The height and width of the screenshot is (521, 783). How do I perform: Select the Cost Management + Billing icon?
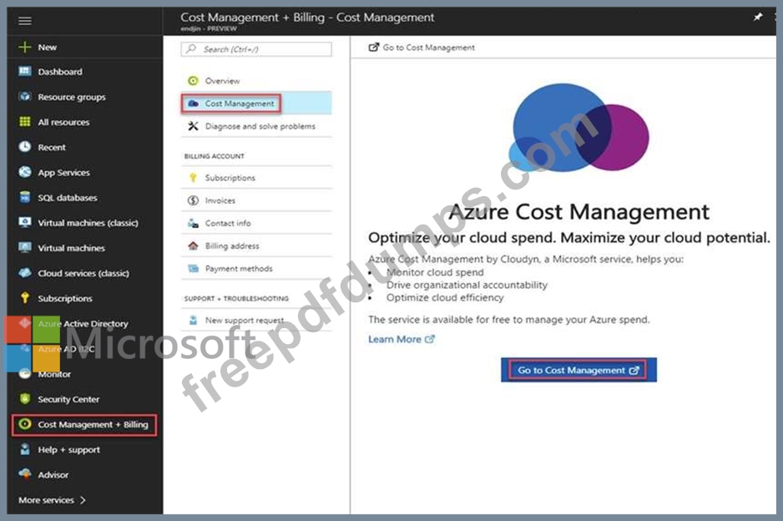pyautogui.click(x=24, y=424)
